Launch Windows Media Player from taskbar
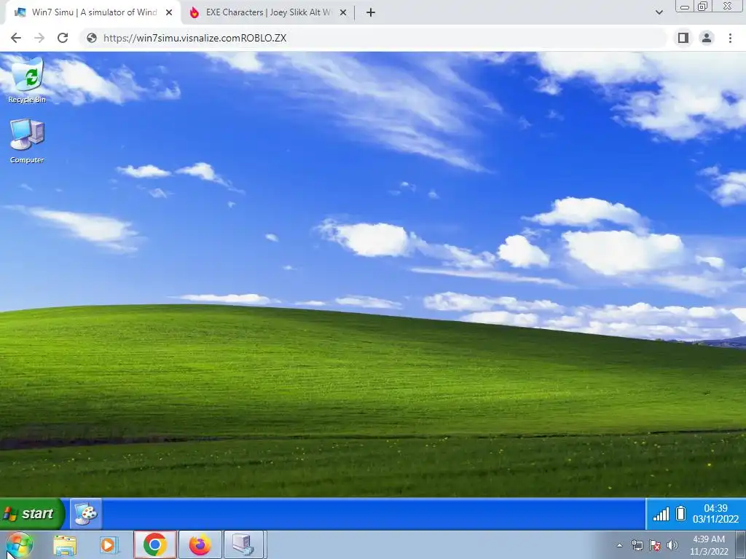This screenshot has height=559, width=746. 109,544
